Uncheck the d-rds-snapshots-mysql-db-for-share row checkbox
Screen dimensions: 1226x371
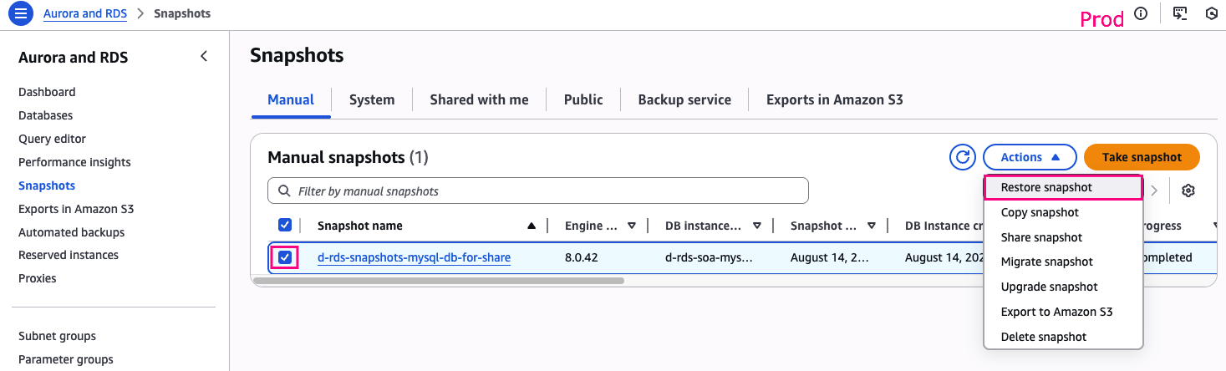[x=285, y=257]
